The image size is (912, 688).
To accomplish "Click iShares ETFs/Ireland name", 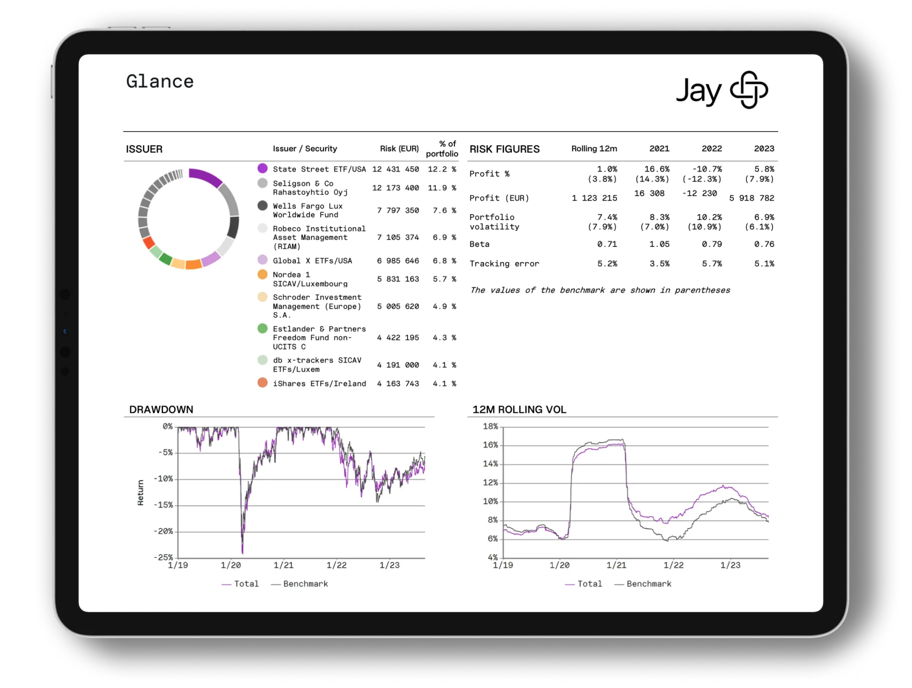I will (x=319, y=384).
